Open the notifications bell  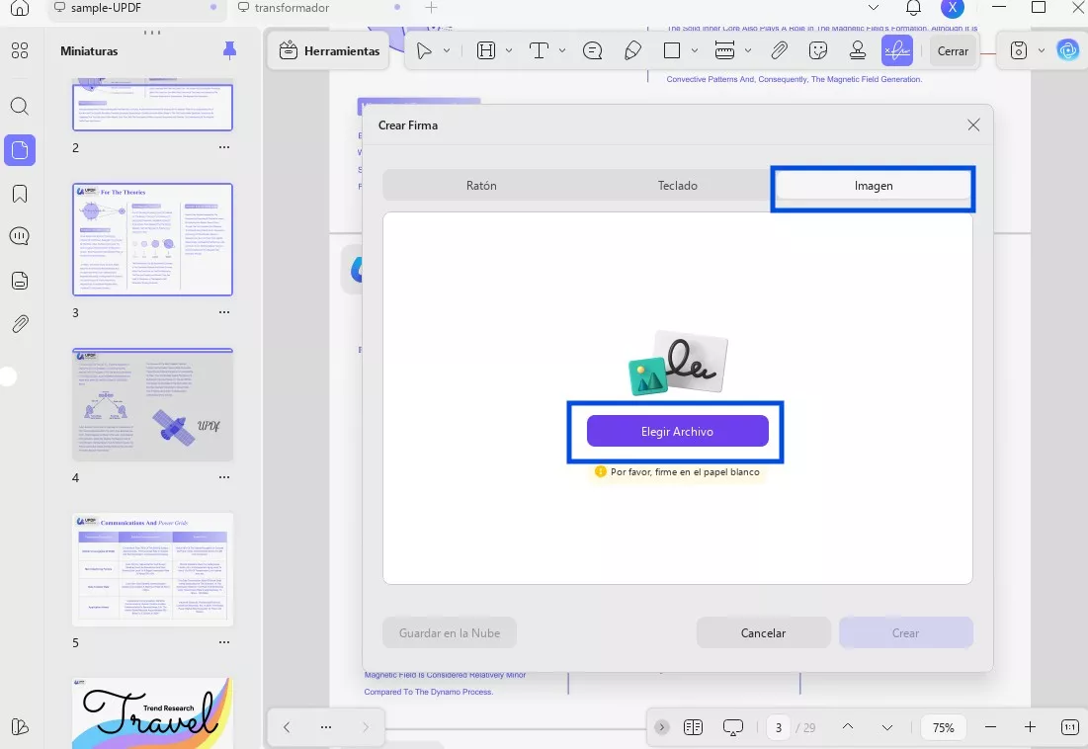(x=913, y=8)
